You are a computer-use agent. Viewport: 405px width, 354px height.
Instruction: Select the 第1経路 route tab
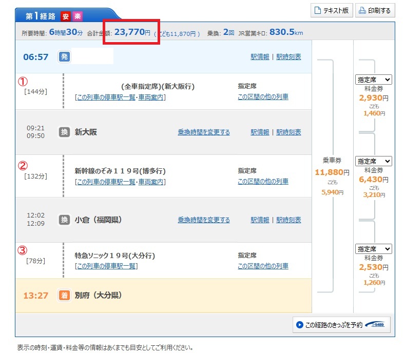(40, 16)
